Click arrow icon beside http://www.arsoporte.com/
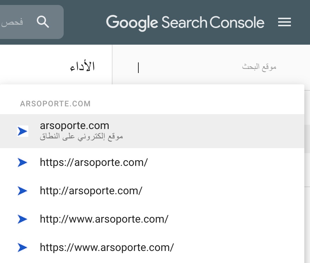 point(22,219)
